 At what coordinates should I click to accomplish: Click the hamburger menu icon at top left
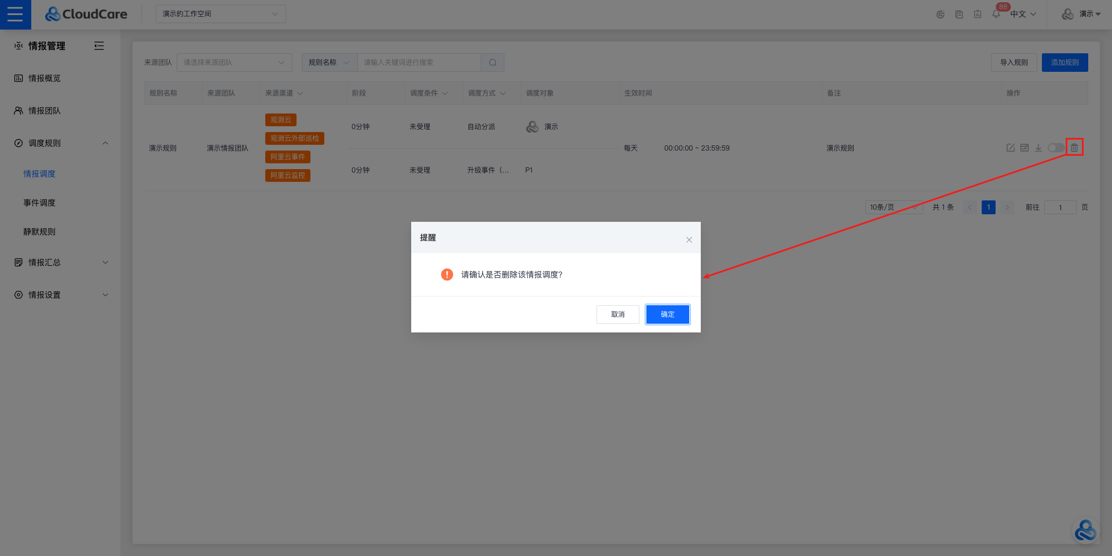[15, 14]
